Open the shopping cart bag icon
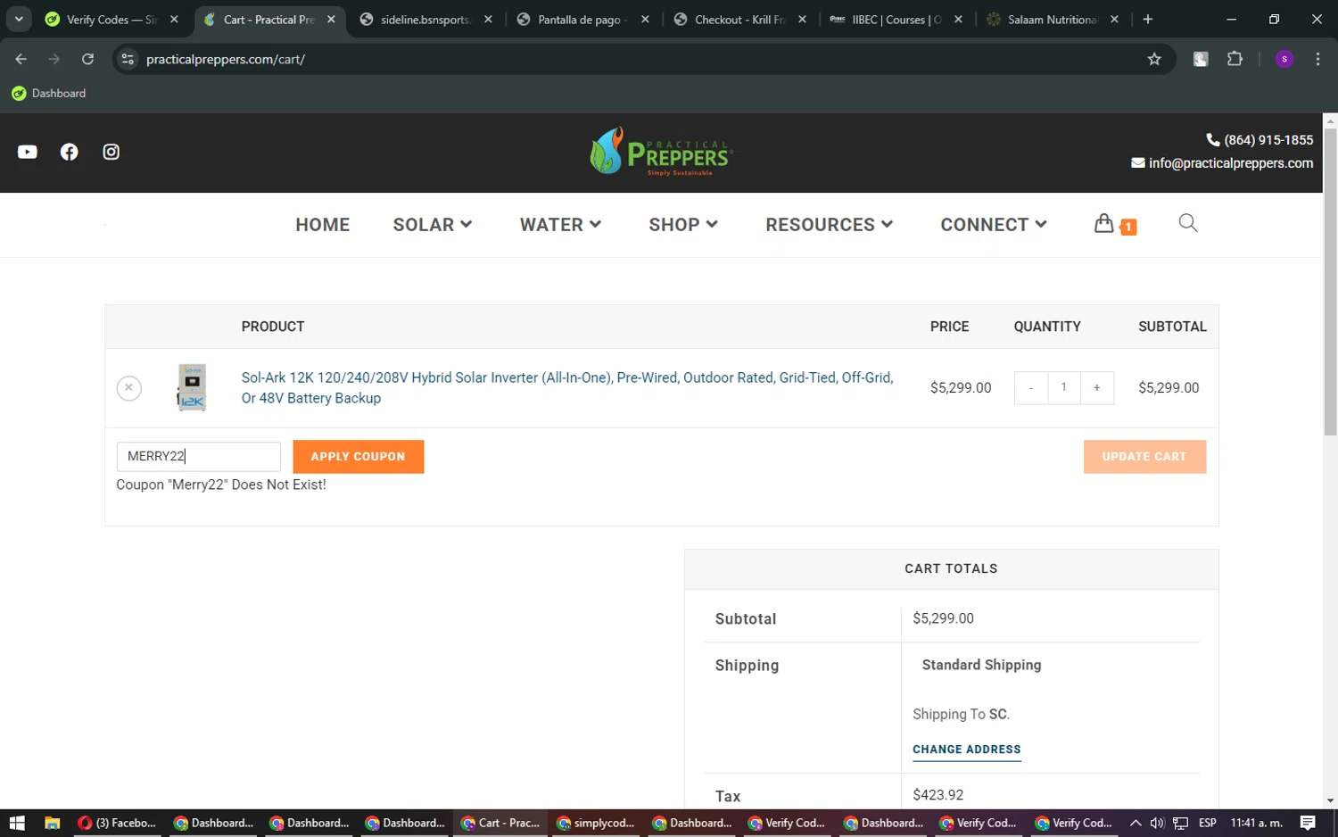Screen dimensions: 1338x837 tap(1104, 223)
